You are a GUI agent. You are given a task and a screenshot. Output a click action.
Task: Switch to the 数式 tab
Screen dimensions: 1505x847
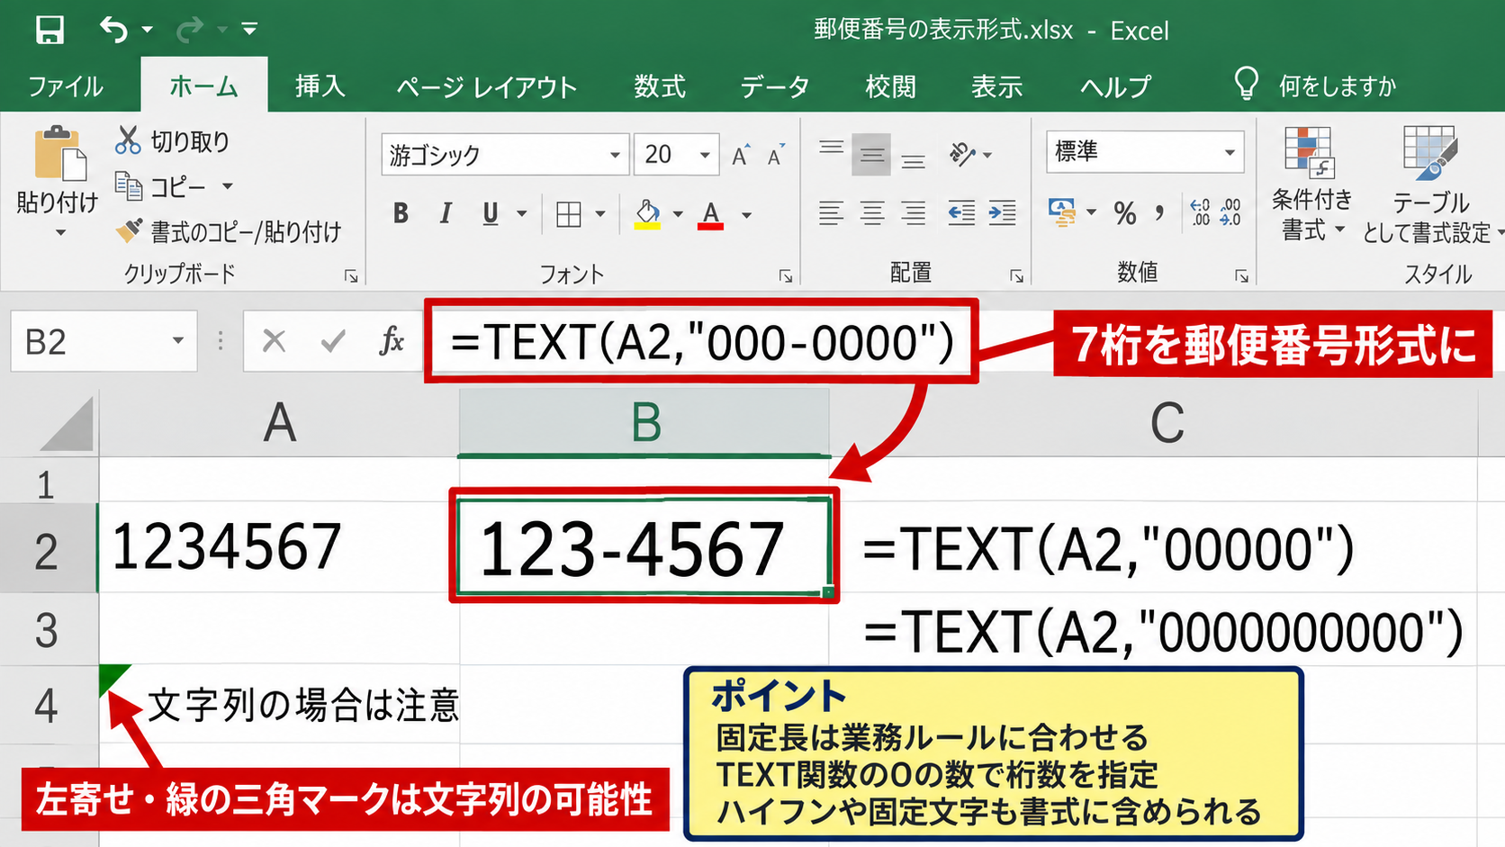click(x=660, y=86)
